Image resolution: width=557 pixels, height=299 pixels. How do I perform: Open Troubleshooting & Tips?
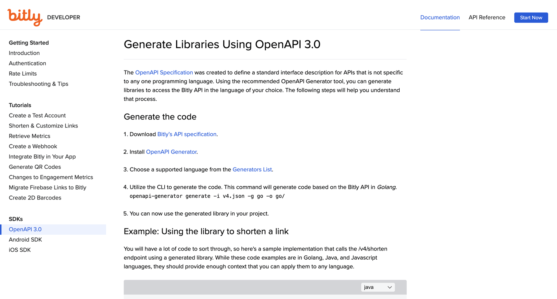pyautogui.click(x=38, y=84)
